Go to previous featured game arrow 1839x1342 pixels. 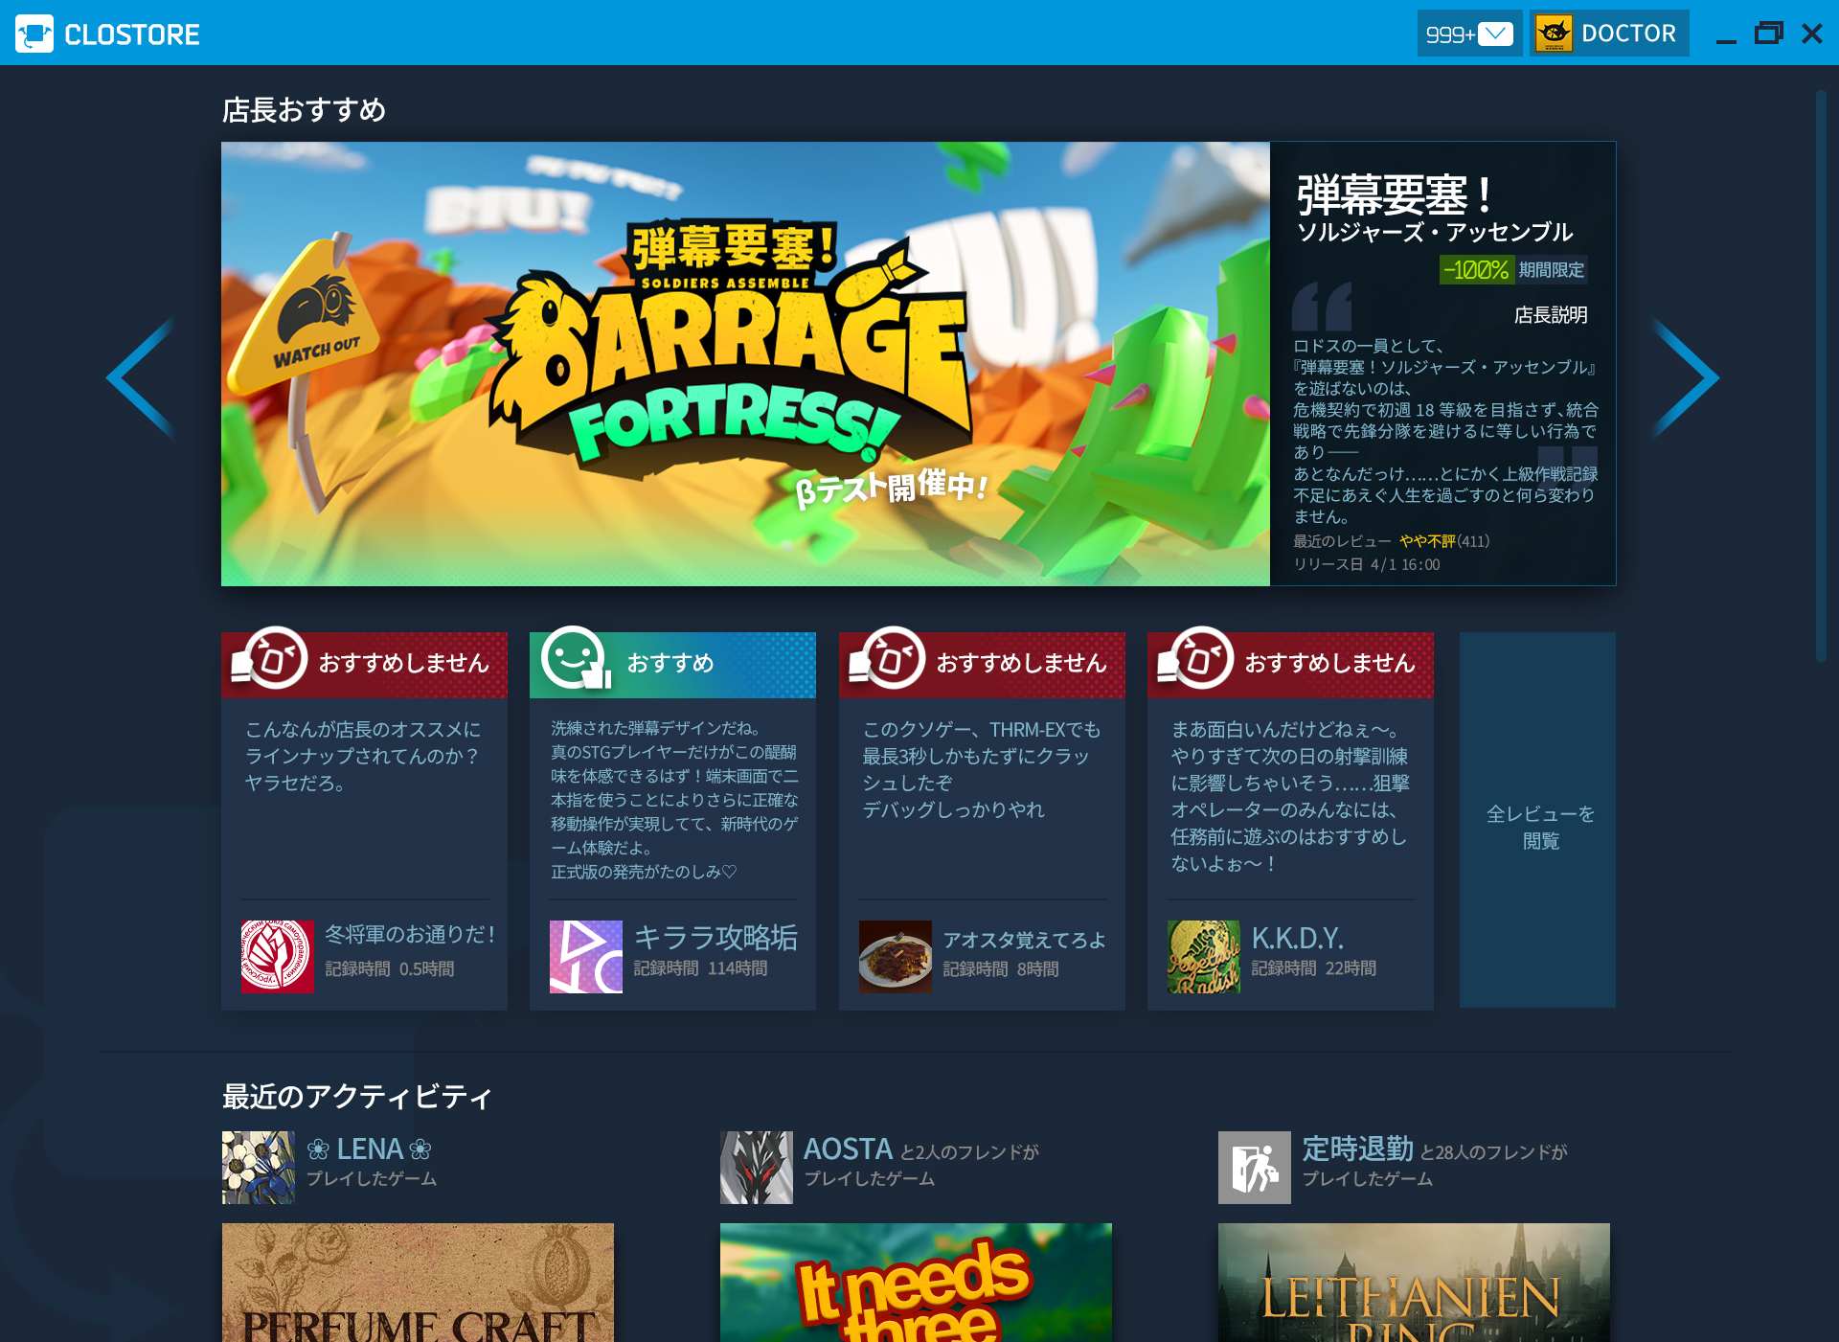[x=142, y=377]
